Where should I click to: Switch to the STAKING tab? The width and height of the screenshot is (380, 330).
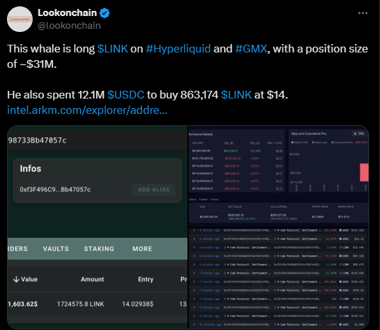tap(99, 249)
